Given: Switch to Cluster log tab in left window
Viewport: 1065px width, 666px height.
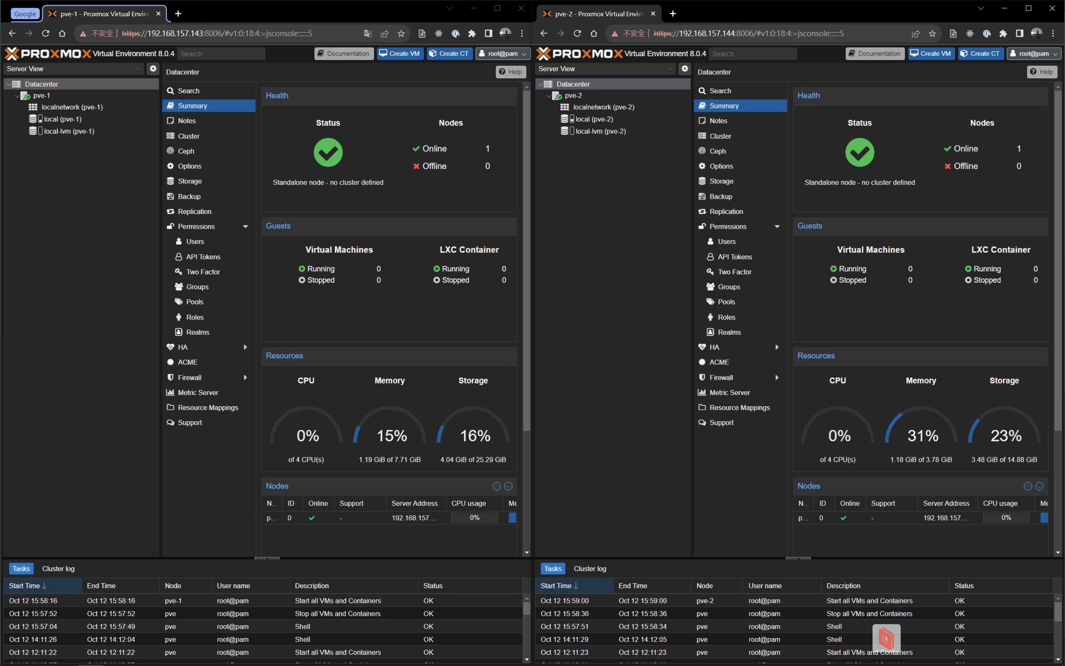Looking at the screenshot, I should tap(58, 569).
